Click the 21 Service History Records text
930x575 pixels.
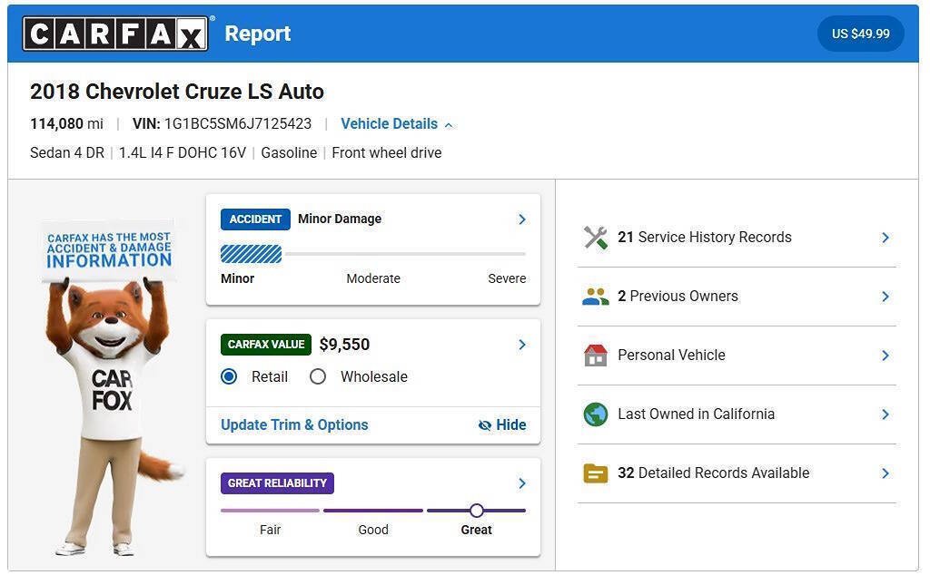(x=705, y=238)
